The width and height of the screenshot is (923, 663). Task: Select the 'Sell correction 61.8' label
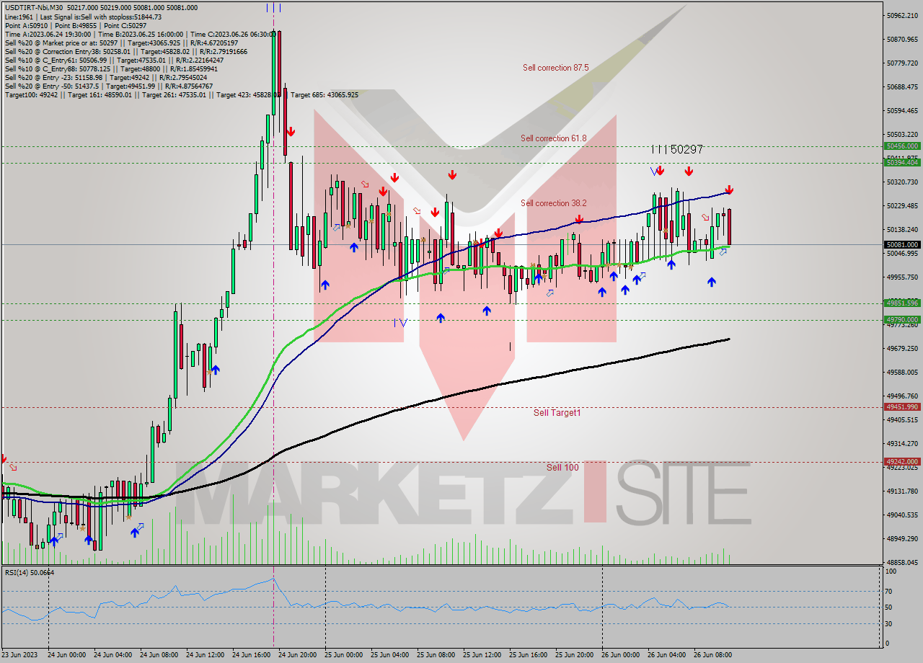(554, 138)
